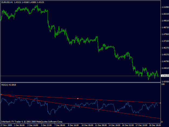Image resolution: width=169 pixels, height=127 pixels.
Task: Click the 1.49510 price axis label
Action: point(165,21)
